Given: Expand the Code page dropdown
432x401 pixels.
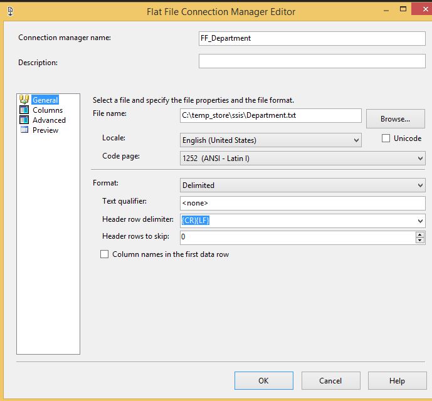Looking at the screenshot, I should [x=419, y=159].
